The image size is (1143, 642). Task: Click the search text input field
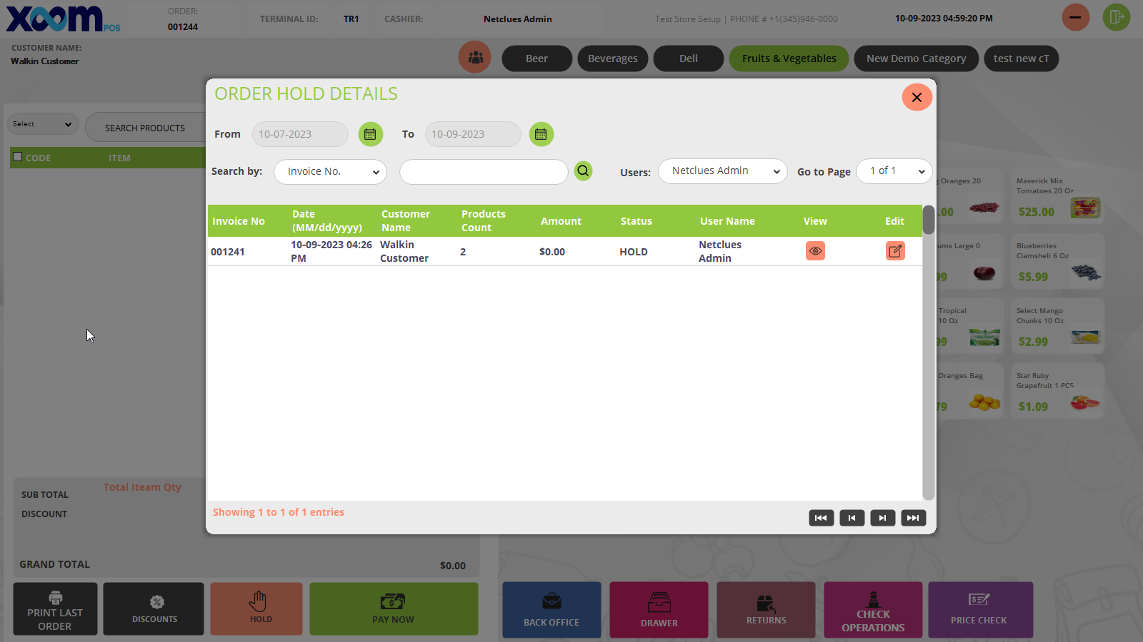point(484,172)
